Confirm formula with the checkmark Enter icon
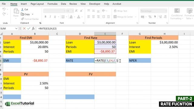Viewport: 194px width, 109px height. [x=29, y=28]
